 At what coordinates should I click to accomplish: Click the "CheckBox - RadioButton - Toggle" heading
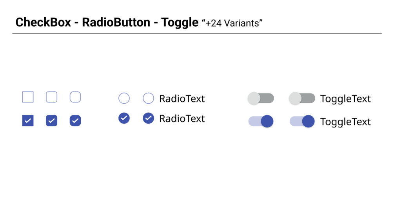tap(107, 22)
